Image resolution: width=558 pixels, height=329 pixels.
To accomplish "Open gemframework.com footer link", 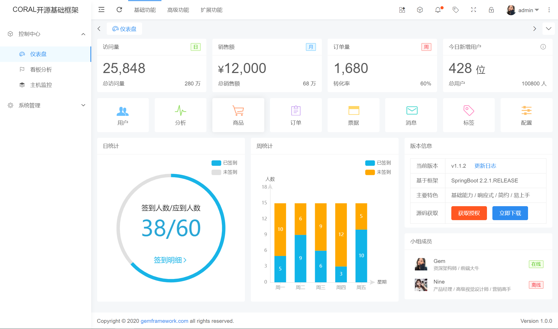I will tap(164, 321).
